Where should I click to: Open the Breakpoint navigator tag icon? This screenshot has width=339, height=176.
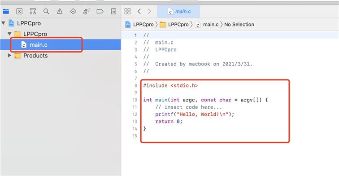(x=100, y=12)
